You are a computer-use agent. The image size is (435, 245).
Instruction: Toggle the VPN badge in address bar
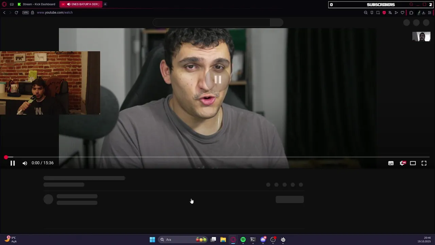tap(25, 13)
